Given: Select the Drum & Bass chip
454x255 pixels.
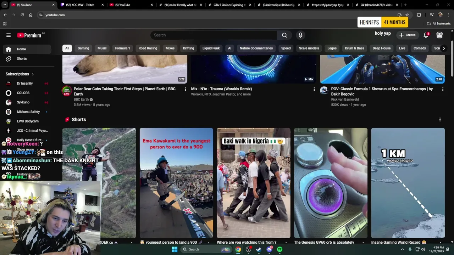Looking at the screenshot, I should coord(354,48).
